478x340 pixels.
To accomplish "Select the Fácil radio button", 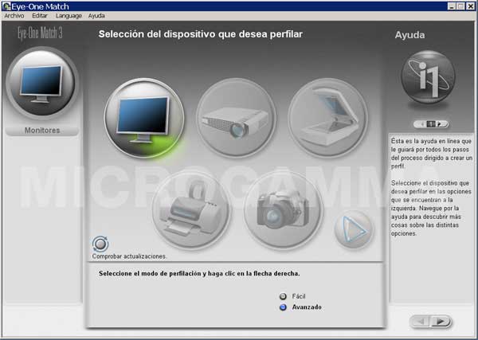I will click(283, 296).
